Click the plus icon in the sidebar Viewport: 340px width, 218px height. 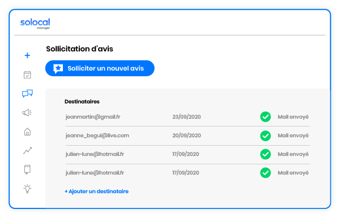27,55
